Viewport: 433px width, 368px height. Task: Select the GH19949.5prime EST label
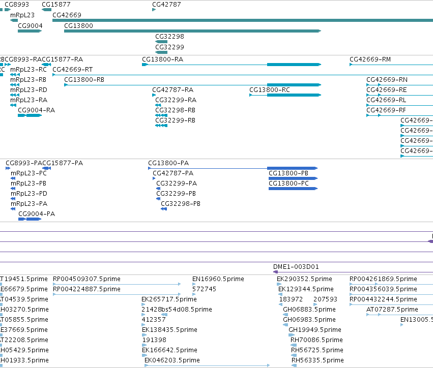(315, 330)
